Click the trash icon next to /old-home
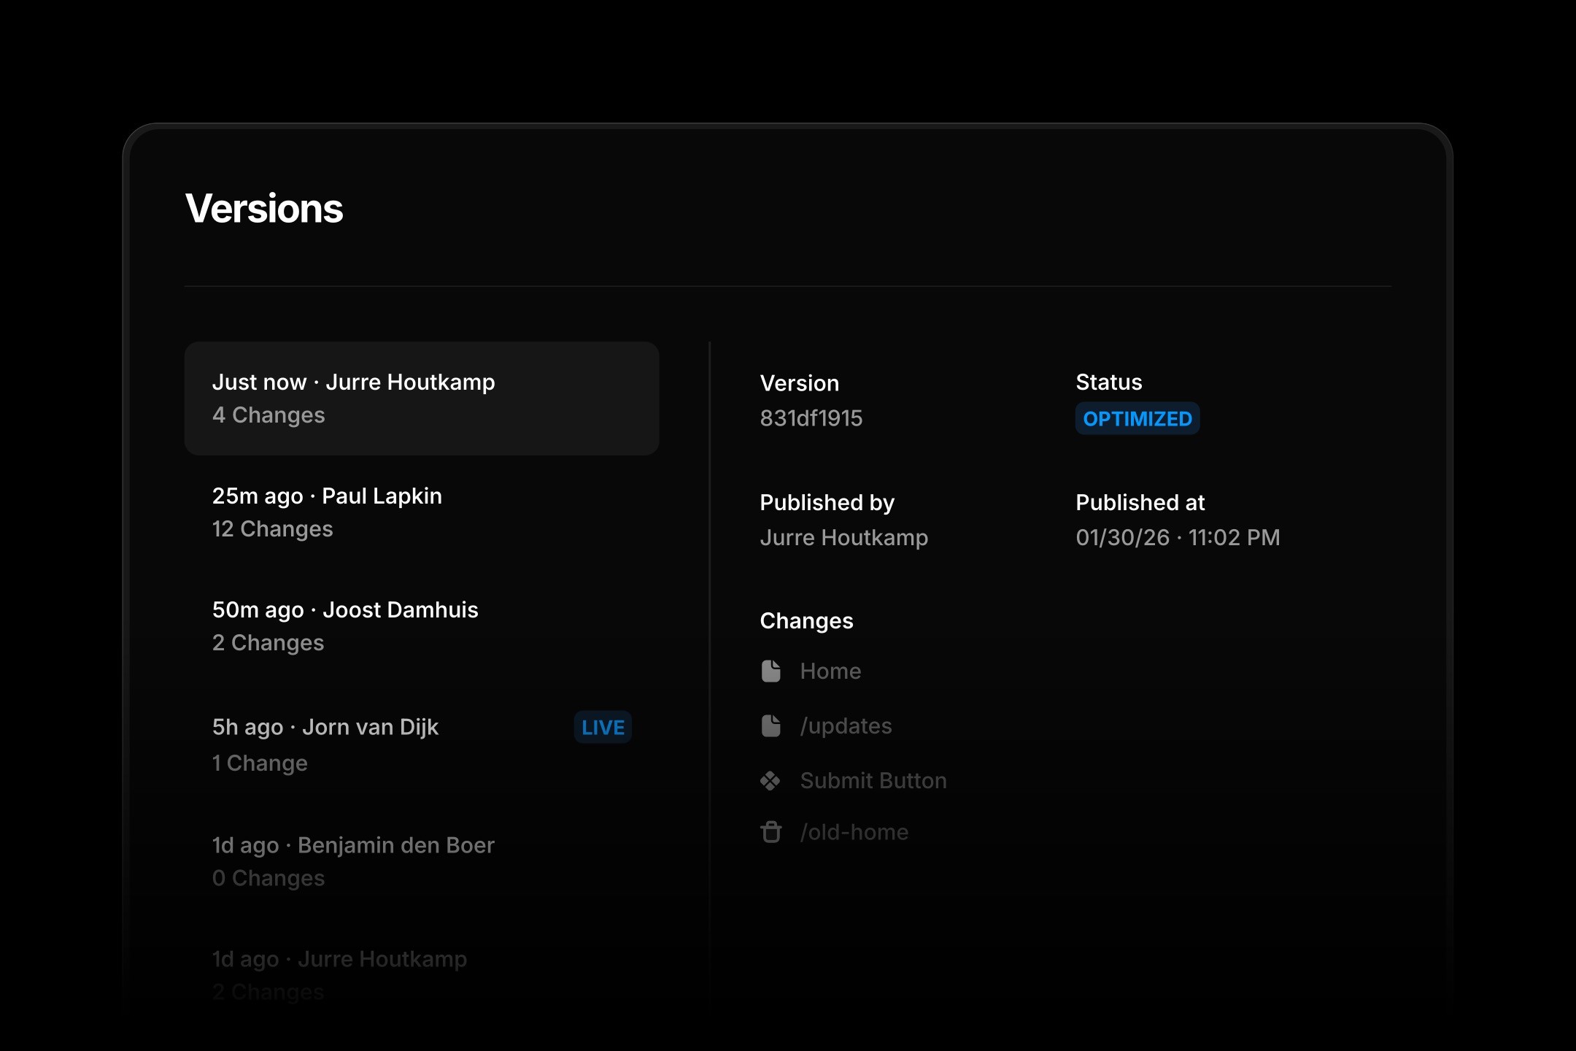Image resolution: width=1576 pixels, height=1051 pixels. click(x=770, y=832)
